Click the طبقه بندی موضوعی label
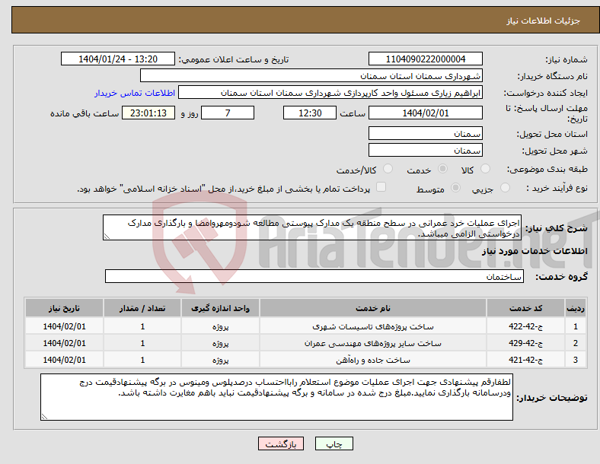The width and height of the screenshot is (600, 464). pos(547,169)
